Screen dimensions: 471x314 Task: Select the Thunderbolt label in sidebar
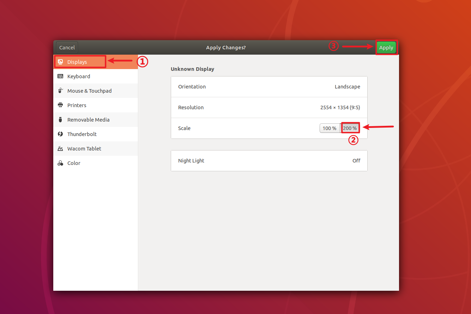[x=82, y=134]
